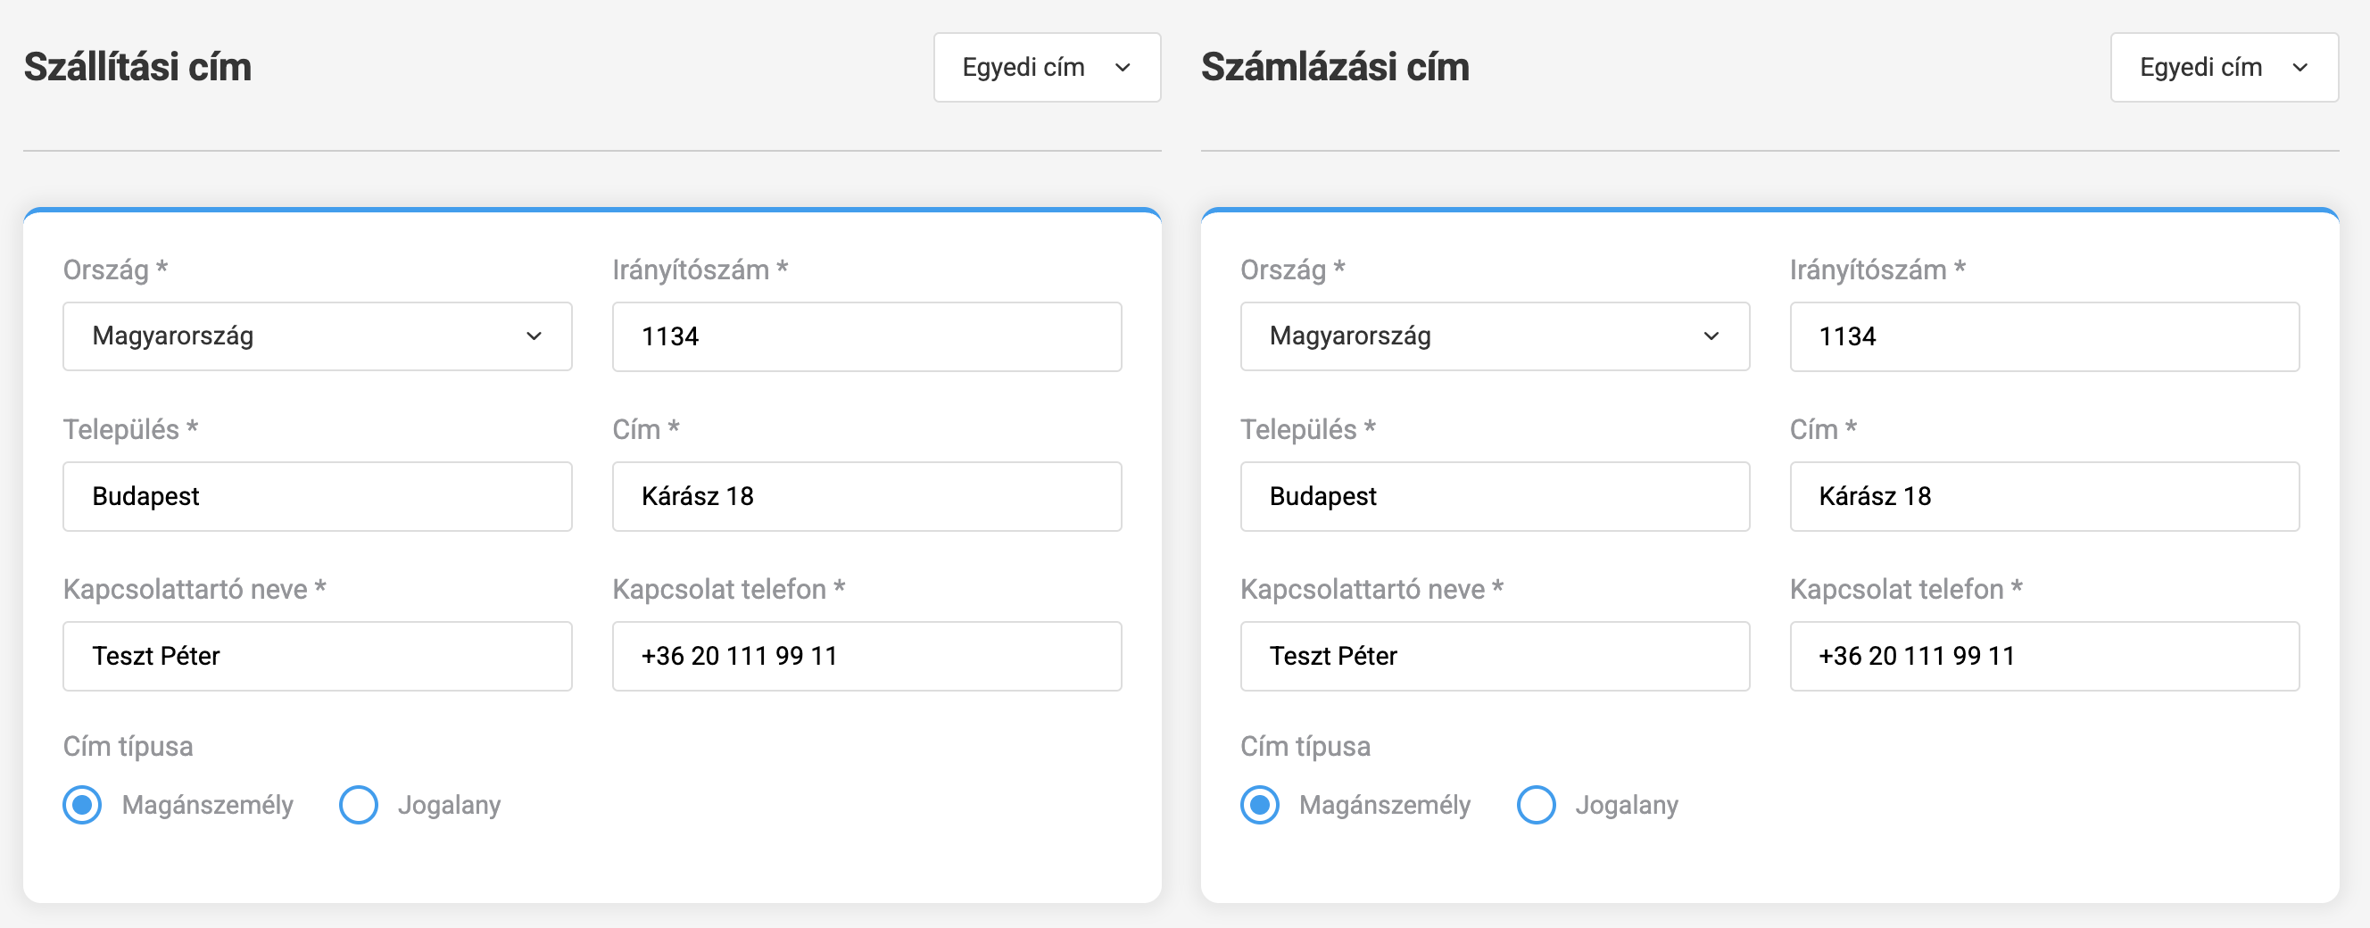The height and width of the screenshot is (928, 2370).
Task: Expand the country selector under Számlázási cím
Action: pyautogui.click(x=1494, y=336)
